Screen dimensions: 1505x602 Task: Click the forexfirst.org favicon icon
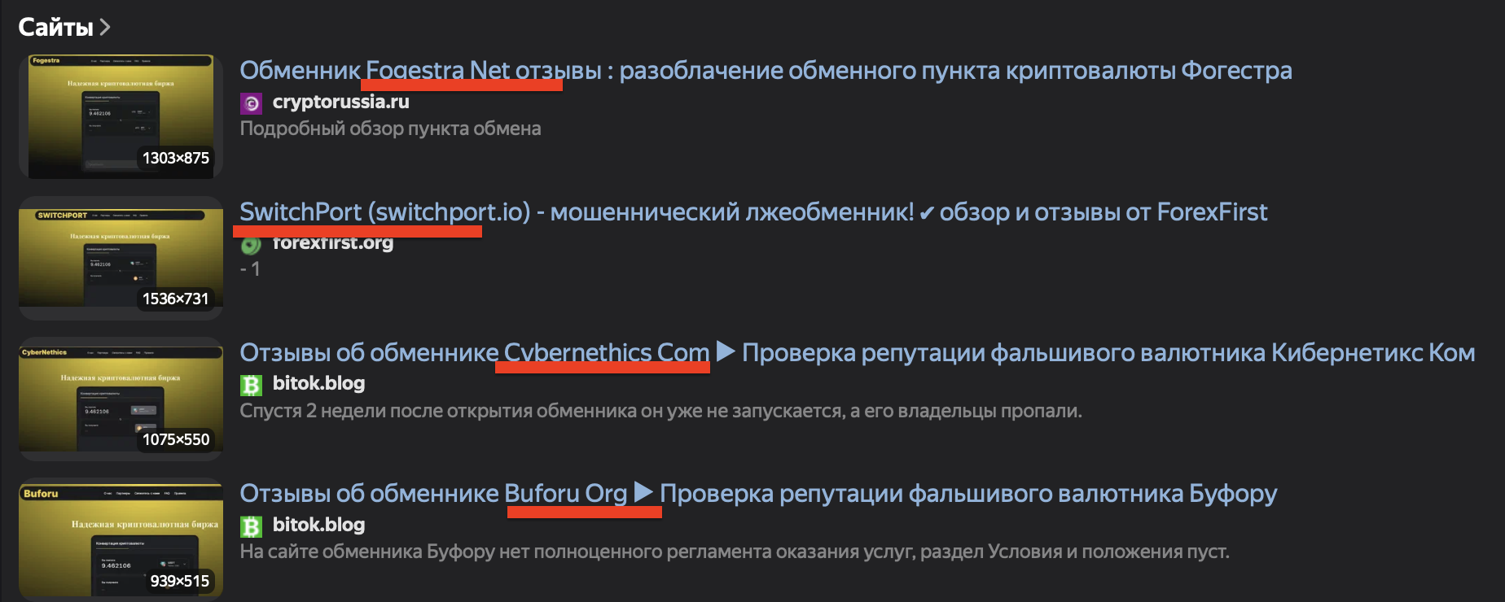tap(251, 243)
